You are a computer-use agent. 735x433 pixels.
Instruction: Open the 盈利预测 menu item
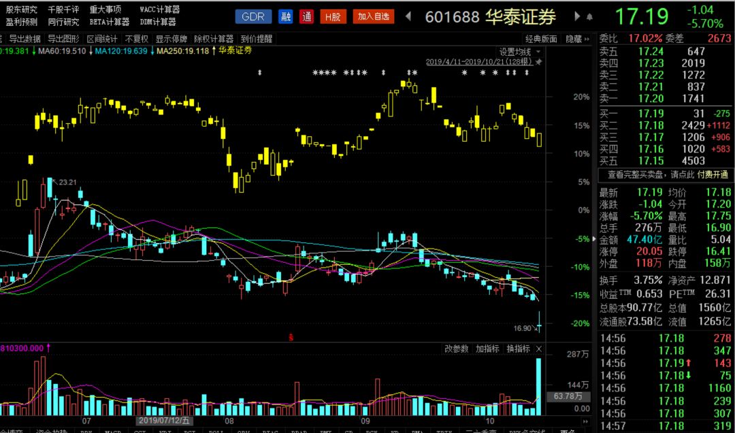click(x=22, y=22)
